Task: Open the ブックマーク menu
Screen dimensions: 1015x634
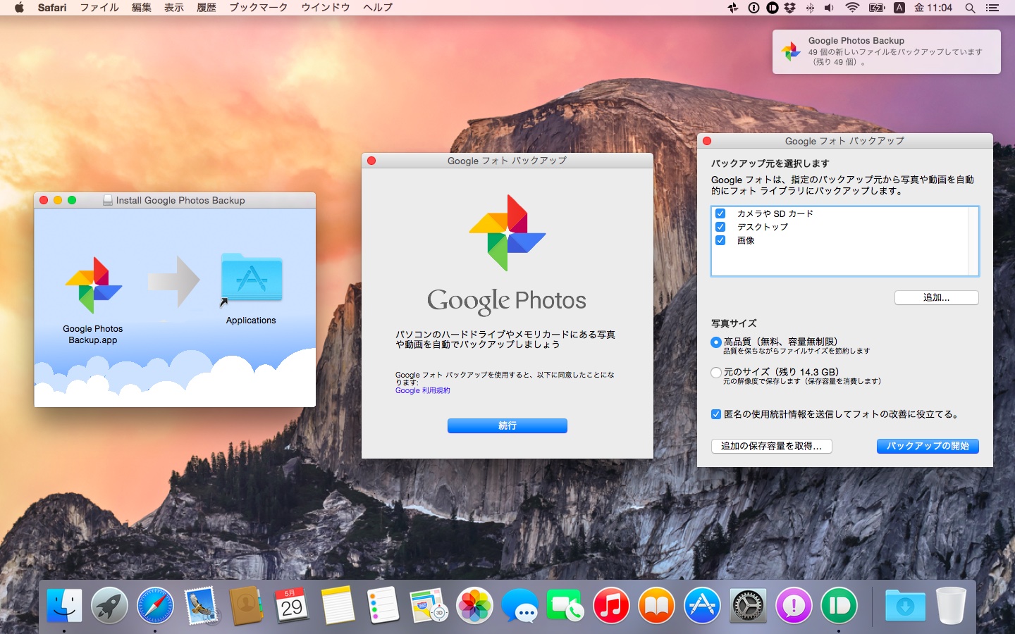Action: click(x=259, y=8)
